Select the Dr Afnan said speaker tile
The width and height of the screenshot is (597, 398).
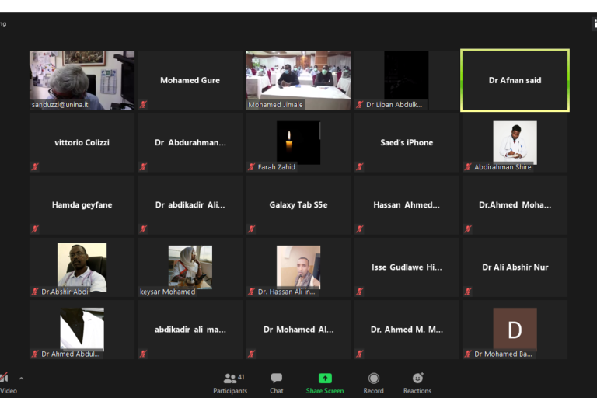pos(515,80)
